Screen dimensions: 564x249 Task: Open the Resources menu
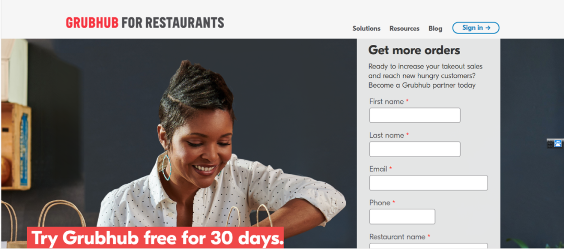click(x=404, y=28)
